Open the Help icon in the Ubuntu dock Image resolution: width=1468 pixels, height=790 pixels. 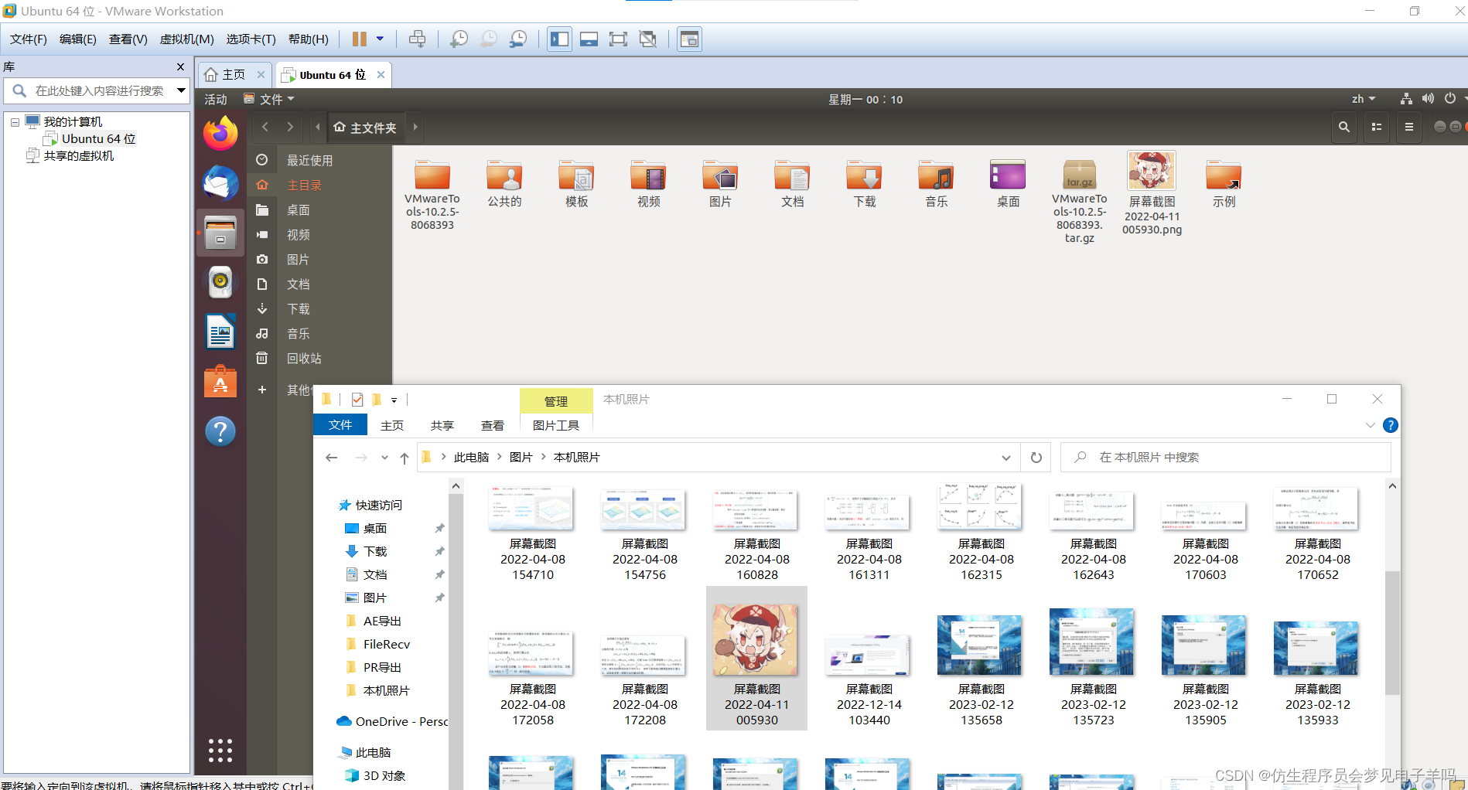220,431
